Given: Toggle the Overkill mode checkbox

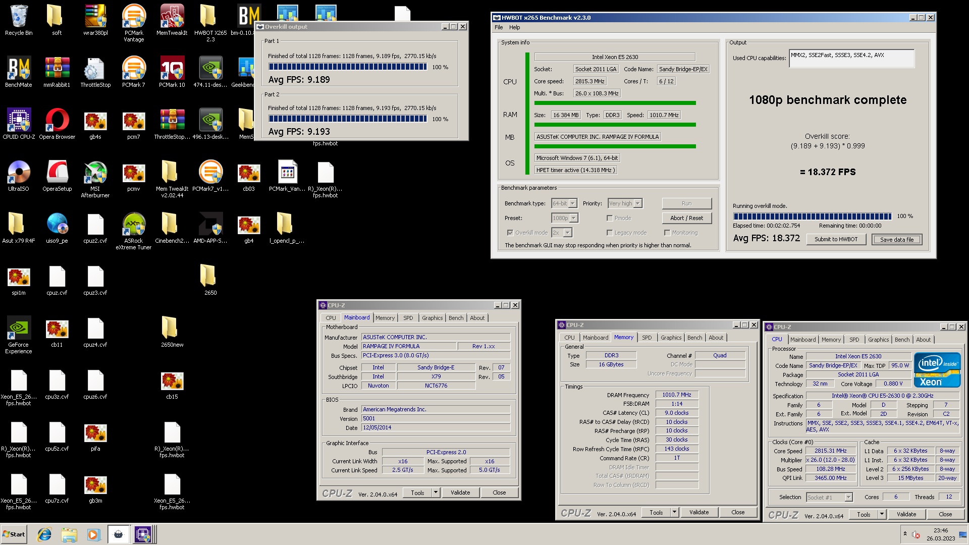Looking at the screenshot, I should coord(510,233).
